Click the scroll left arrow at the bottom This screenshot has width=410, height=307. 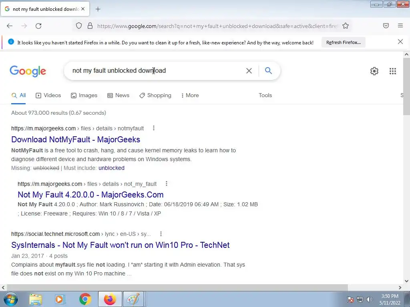(3, 287)
